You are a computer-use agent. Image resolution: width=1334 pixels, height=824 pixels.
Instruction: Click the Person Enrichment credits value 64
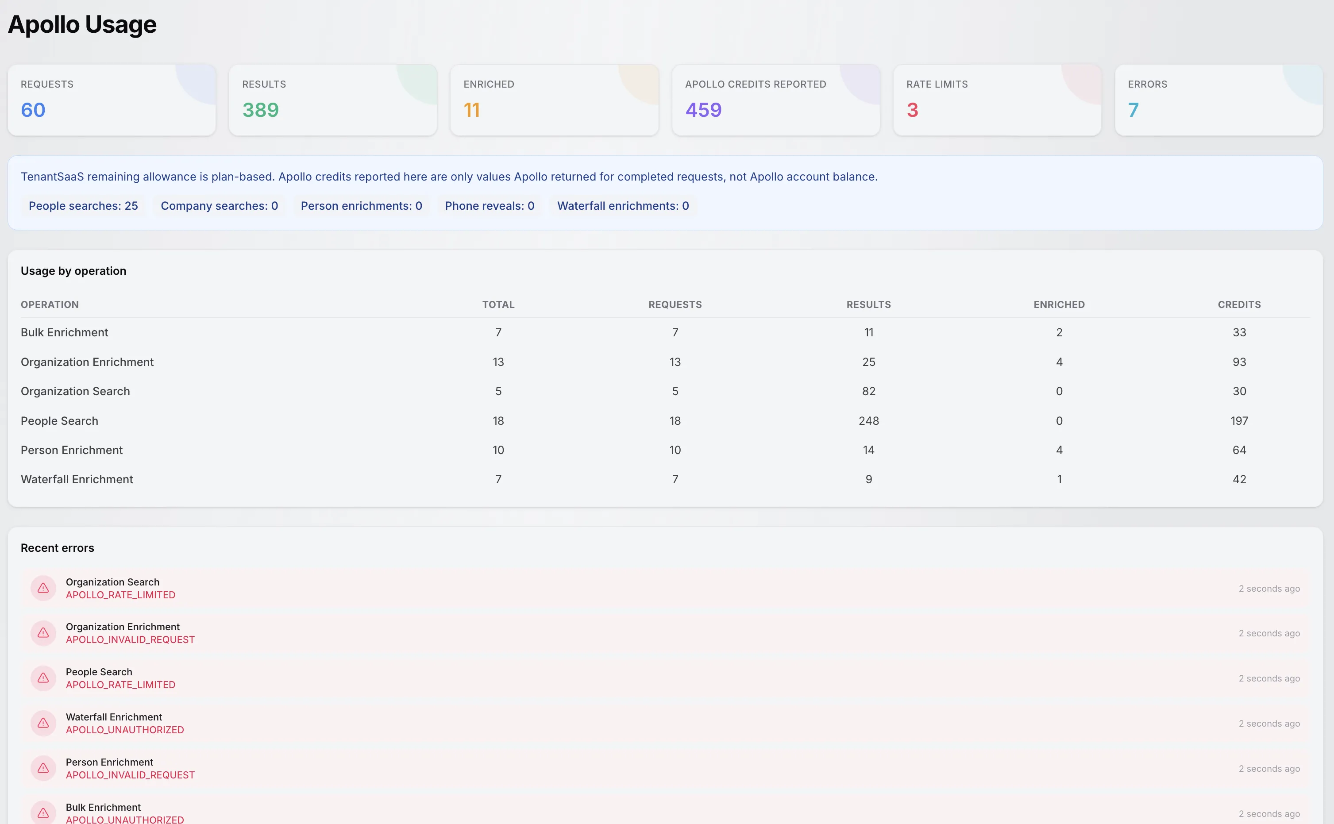coord(1239,450)
